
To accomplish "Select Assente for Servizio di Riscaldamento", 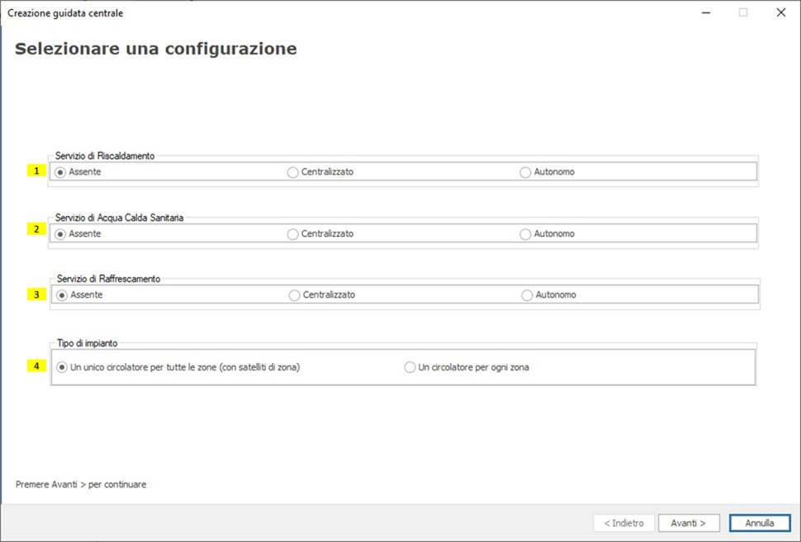I will click(x=61, y=172).
